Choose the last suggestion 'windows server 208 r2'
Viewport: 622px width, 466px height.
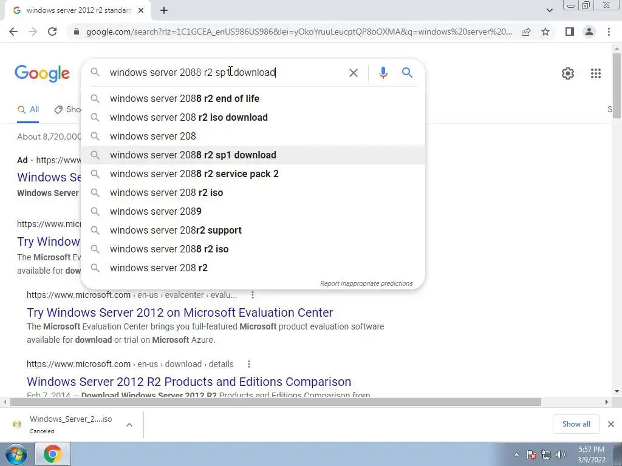[253, 268]
